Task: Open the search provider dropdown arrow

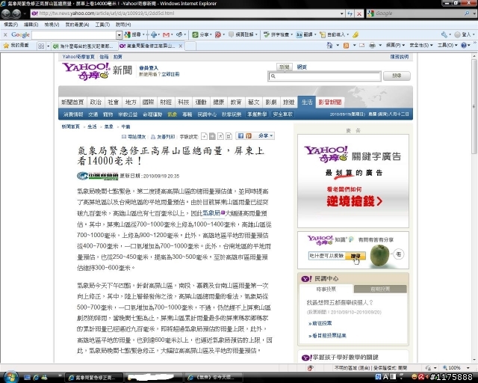Action: [474, 13]
